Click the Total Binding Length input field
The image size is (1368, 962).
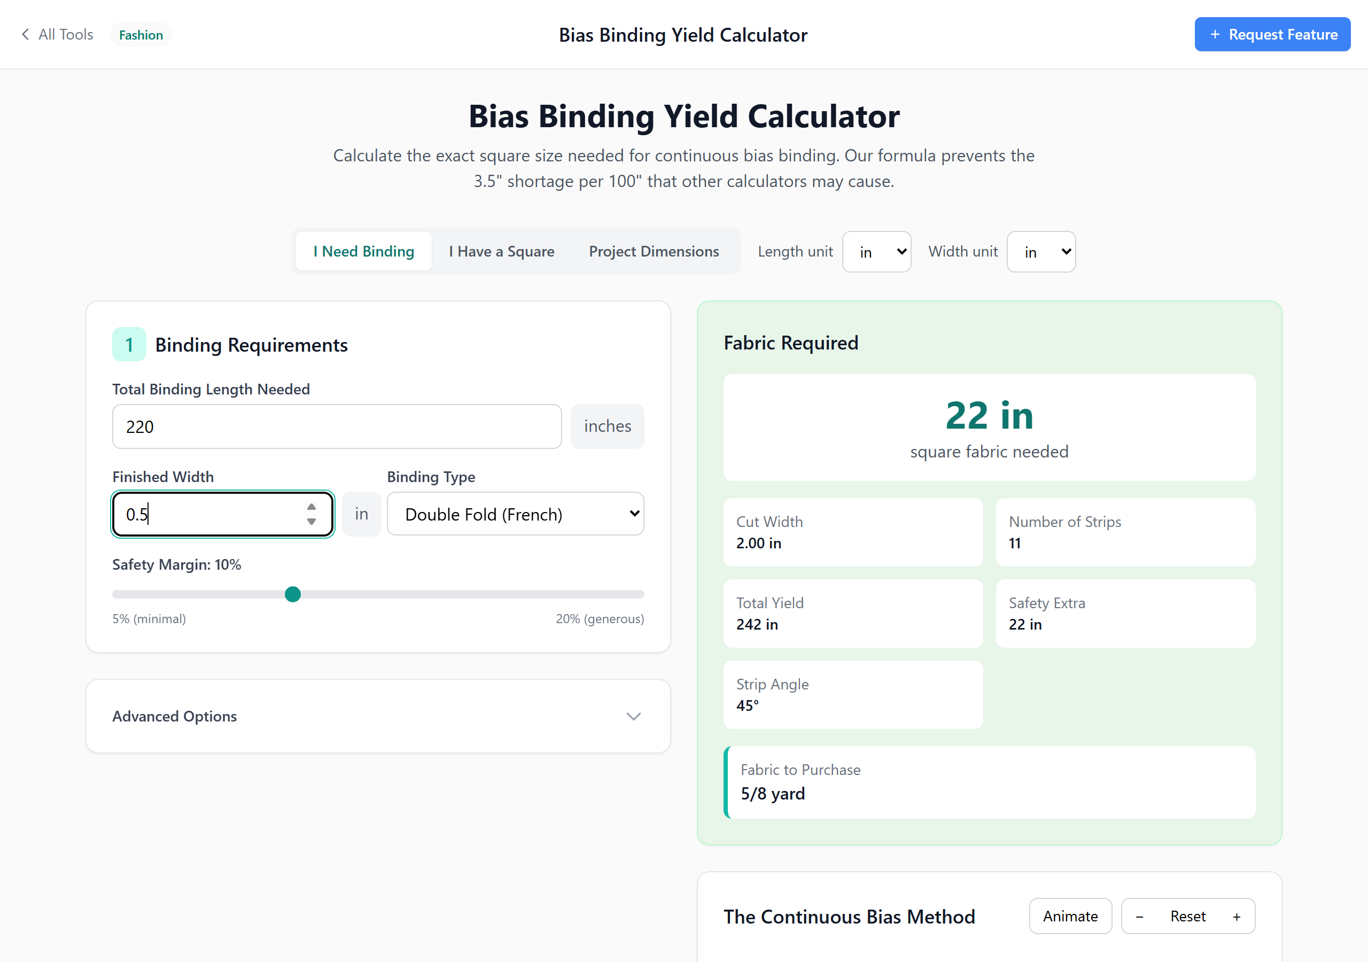(x=336, y=426)
